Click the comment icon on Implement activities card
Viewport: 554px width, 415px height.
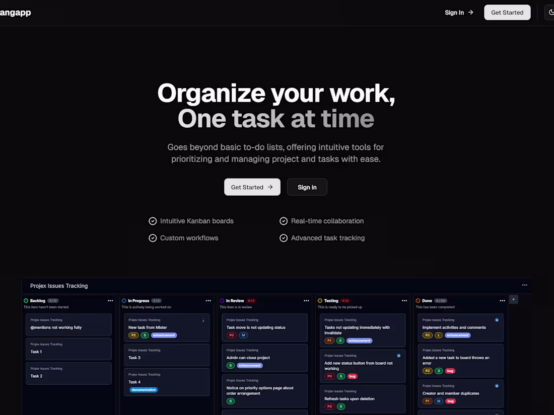click(x=497, y=319)
